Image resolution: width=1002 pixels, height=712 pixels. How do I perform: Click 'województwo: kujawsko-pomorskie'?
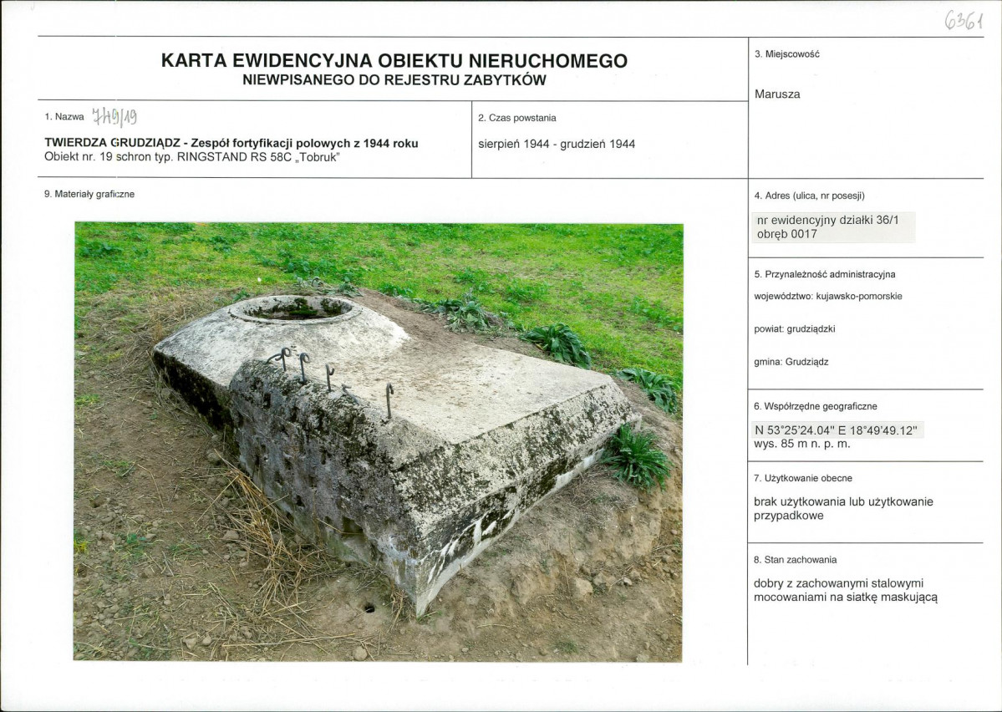(x=828, y=297)
